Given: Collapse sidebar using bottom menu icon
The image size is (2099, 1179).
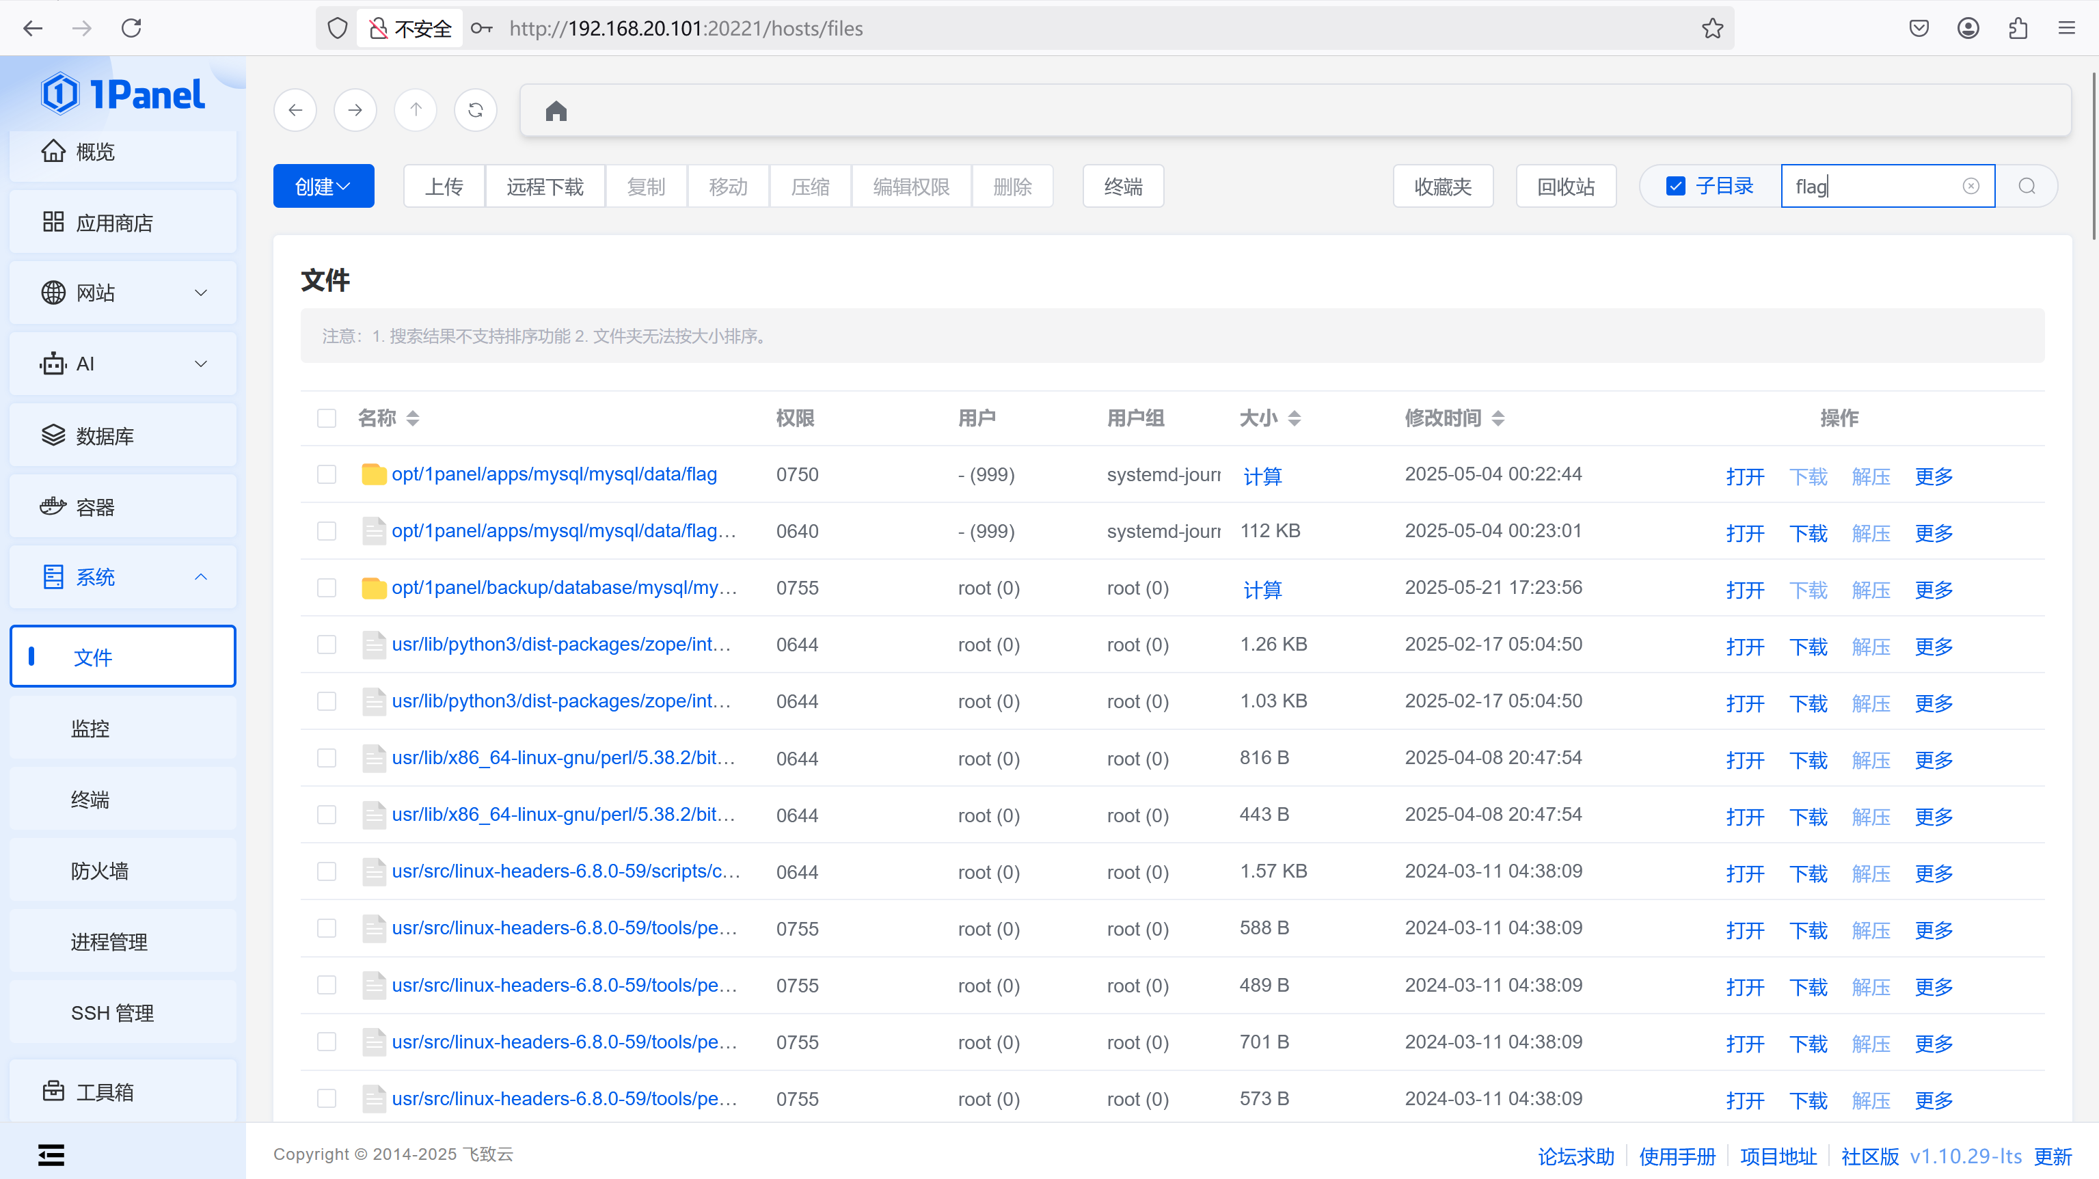Looking at the screenshot, I should tap(51, 1154).
